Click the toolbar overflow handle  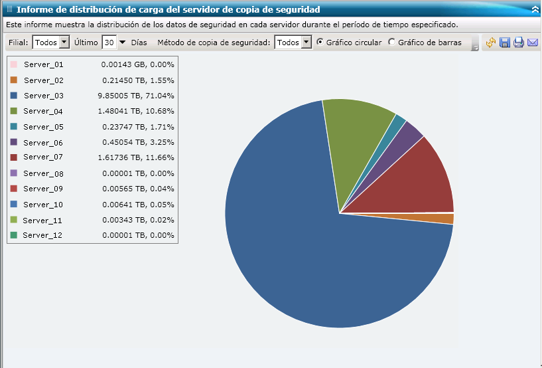(475, 43)
